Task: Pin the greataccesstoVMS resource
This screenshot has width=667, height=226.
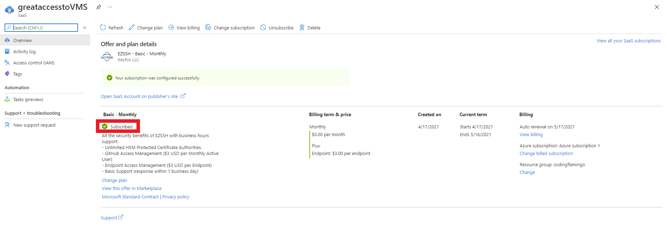Action: coord(99,7)
